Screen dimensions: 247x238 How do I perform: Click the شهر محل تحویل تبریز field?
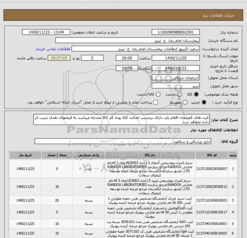(176, 86)
